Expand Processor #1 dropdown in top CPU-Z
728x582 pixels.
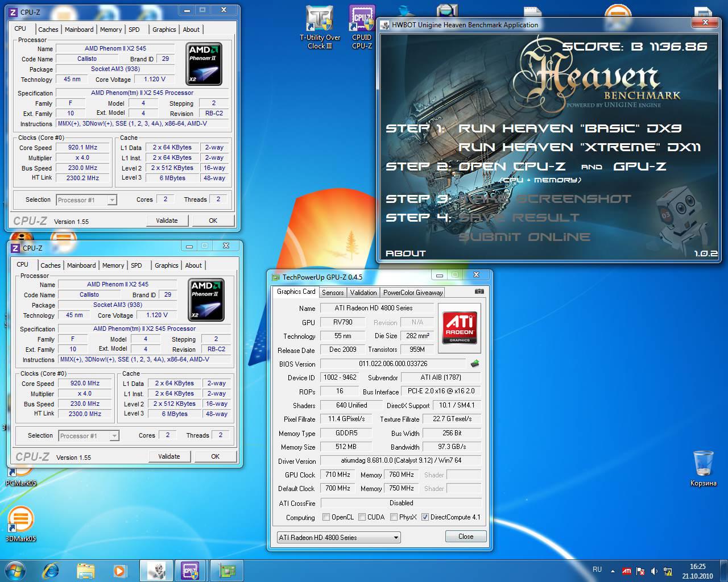[112, 200]
